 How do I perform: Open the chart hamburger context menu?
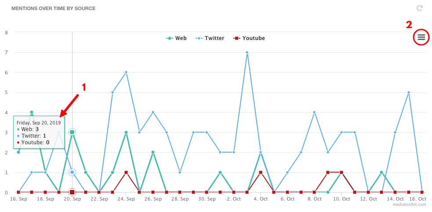click(421, 37)
